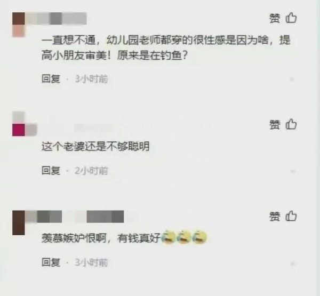Open second commenter's magenta avatar
This screenshot has height=296, width=320.
click(19, 130)
